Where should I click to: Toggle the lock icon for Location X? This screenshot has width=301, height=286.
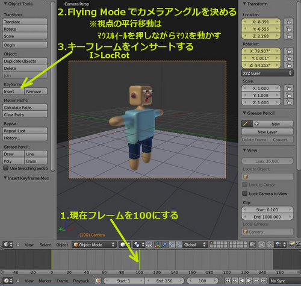[288, 22]
